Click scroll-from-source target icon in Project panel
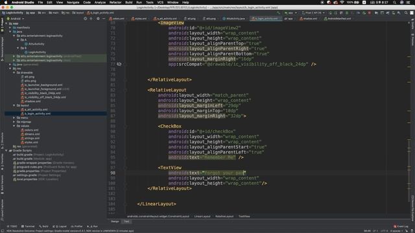This screenshot has height=233, width=415. (x=85, y=19)
